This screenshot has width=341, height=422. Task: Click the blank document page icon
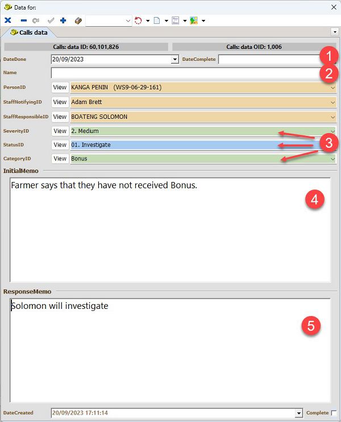tap(157, 20)
